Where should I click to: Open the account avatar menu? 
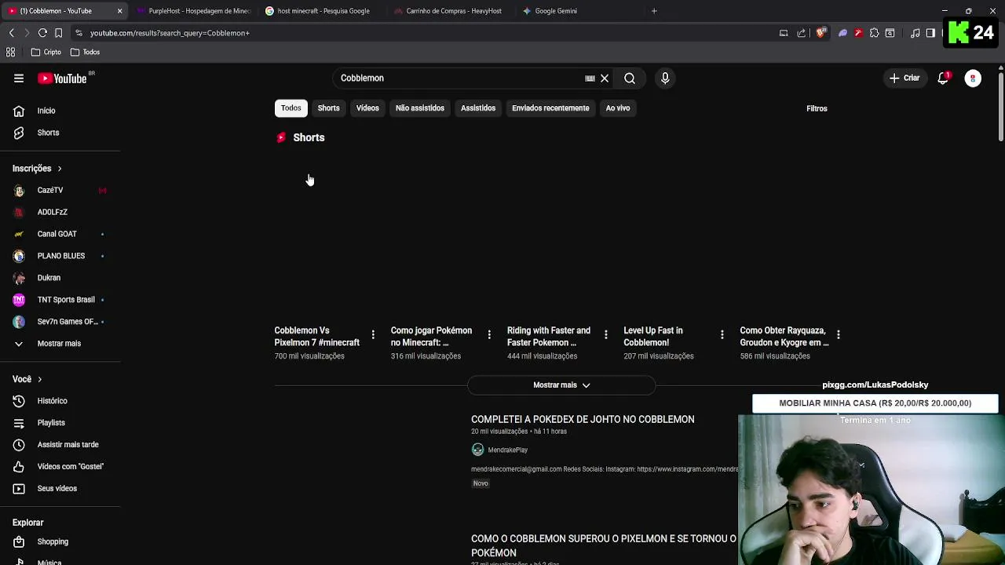pyautogui.click(x=973, y=78)
